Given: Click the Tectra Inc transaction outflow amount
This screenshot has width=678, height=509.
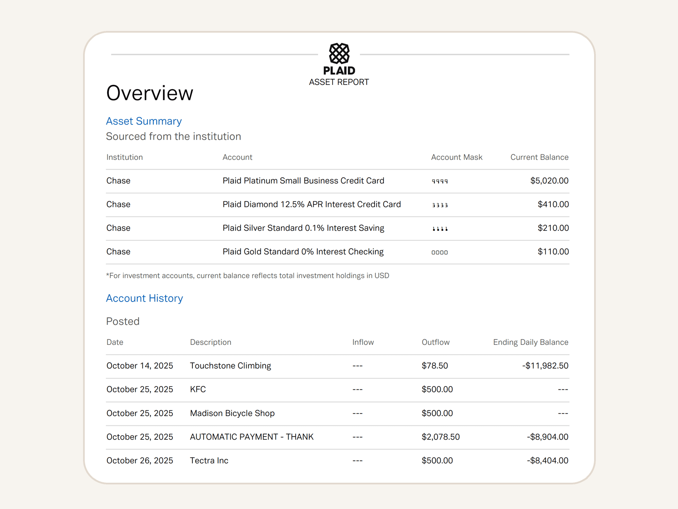Looking at the screenshot, I should click(x=437, y=460).
